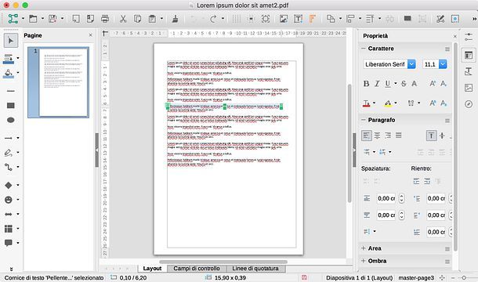Collapse the Carattere section
Viewport: 478px width, 282px height.
pos(364,49)
